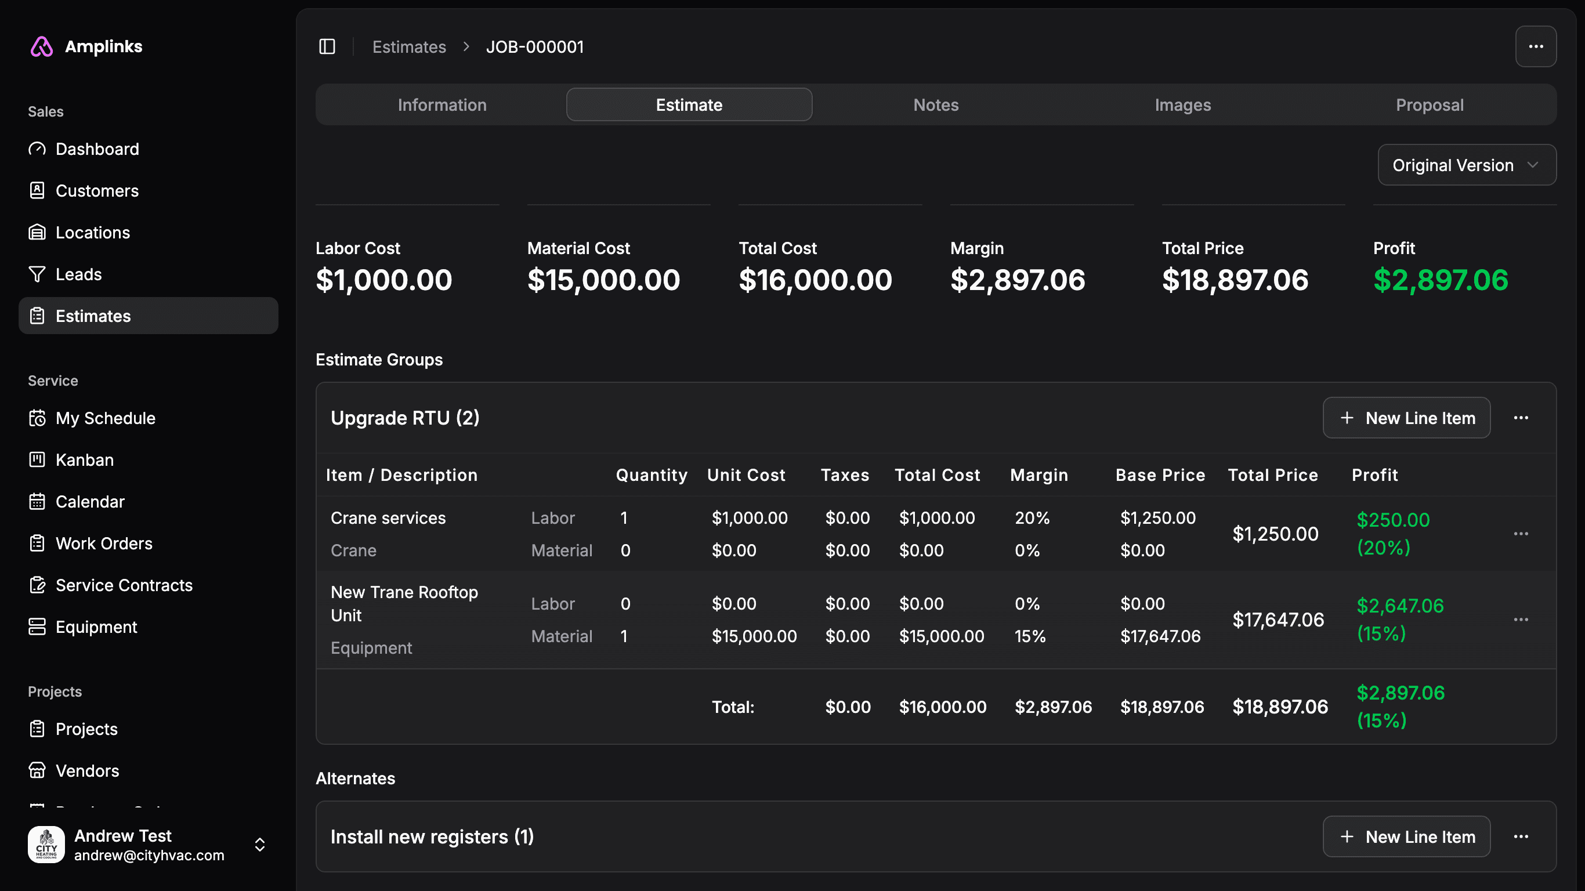Screen dimensions: 1585x891
Task: Expand the Andrew Test account switcher
Action: [260, 844]
